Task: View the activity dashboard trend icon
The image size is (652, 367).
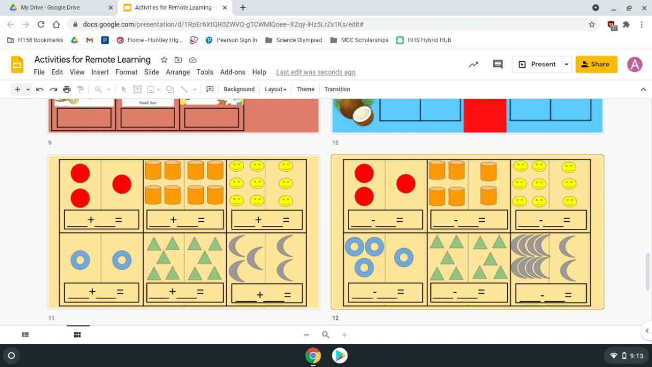Action: (x=474, y=64)
